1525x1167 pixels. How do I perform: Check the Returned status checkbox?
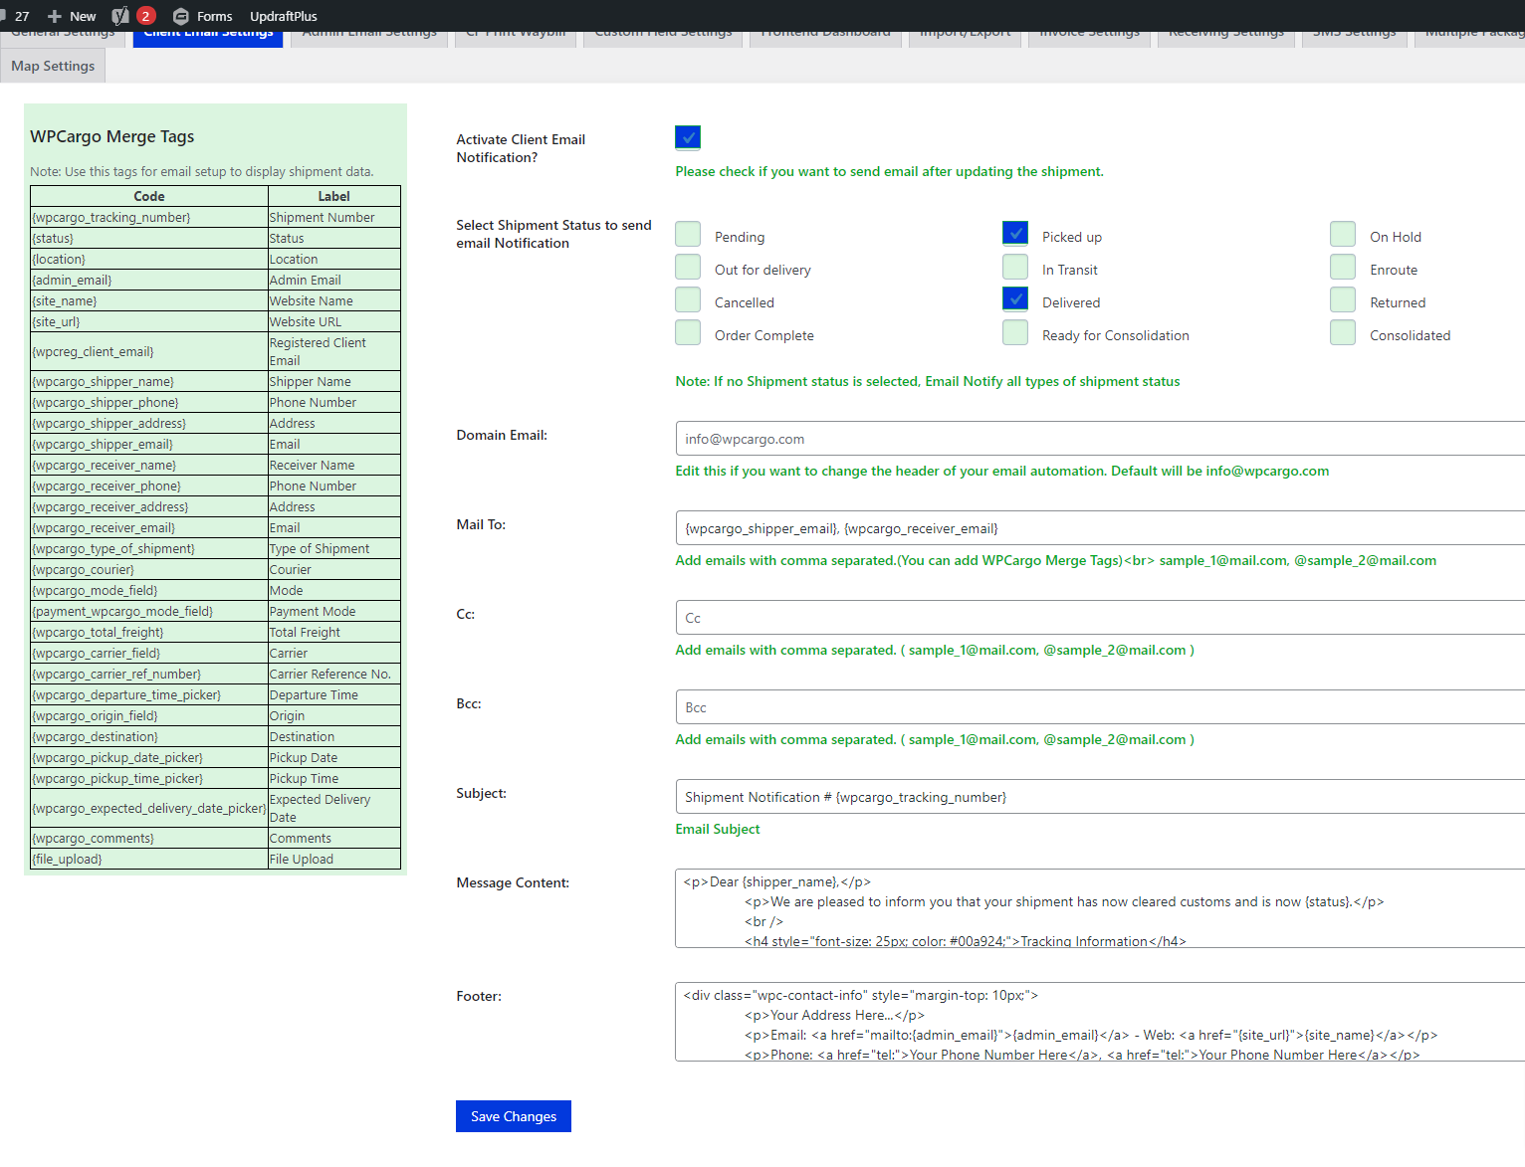[x=1343, y=299]
